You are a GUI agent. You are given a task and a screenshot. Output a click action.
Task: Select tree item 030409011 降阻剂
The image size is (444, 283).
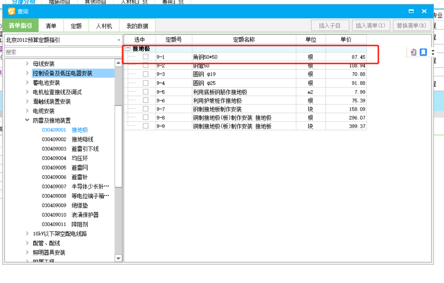[65, 224]
